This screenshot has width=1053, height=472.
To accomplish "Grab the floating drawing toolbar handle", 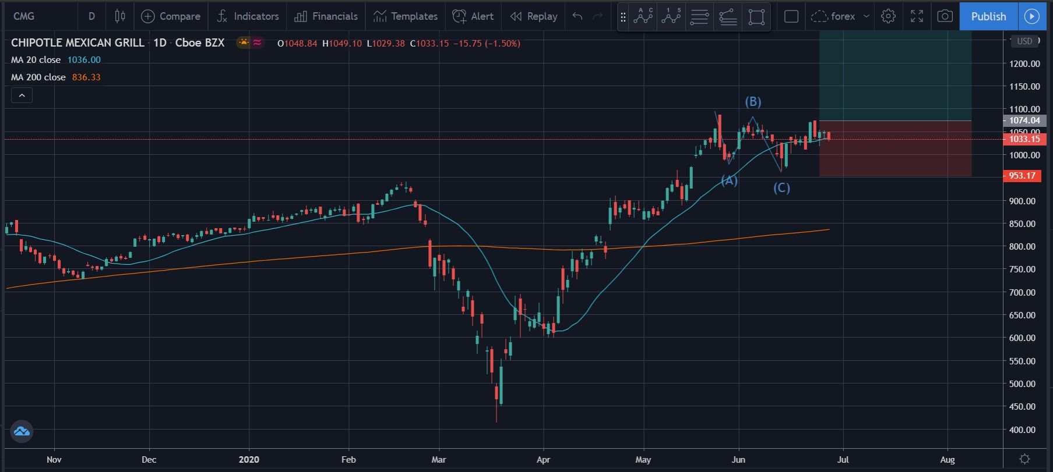I will coord(623,17).
